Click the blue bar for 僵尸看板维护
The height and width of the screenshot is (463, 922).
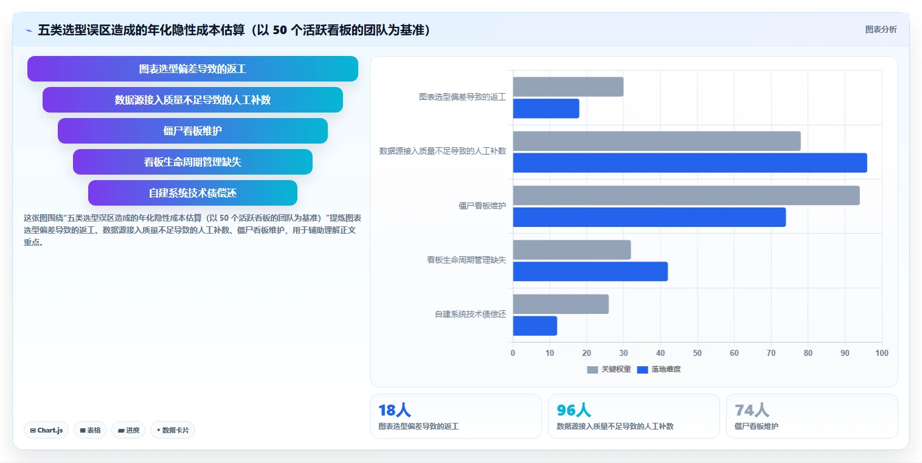tap(650, 217)
